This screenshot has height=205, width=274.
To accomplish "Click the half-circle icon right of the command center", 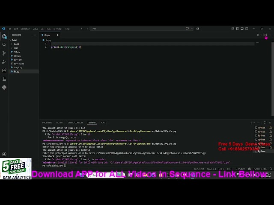I will click(x=198, y=29).
